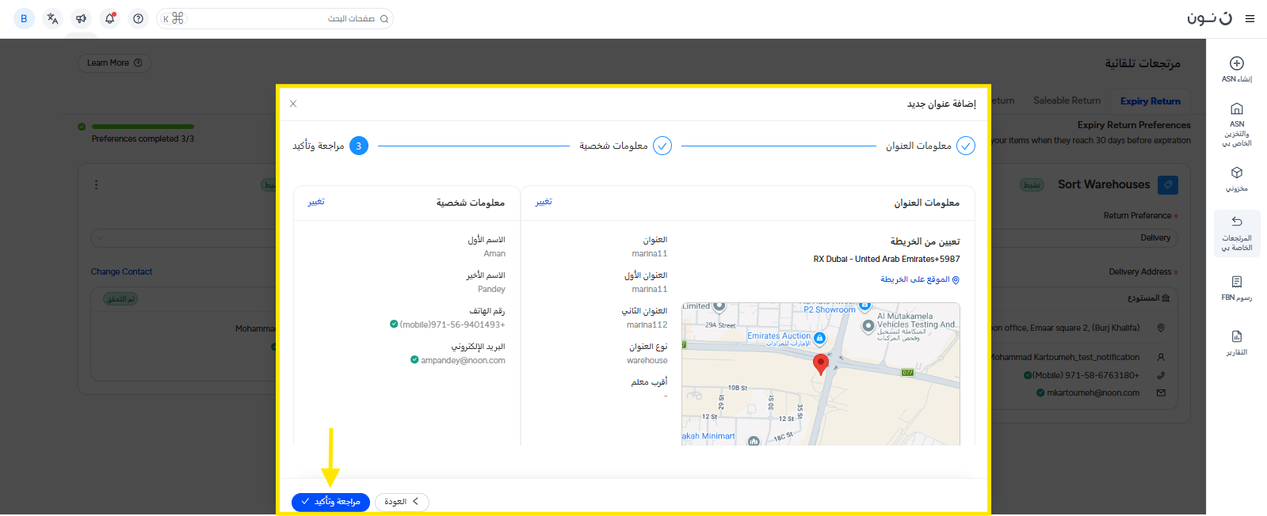This screenshot has width=1267, height=516.
Task: Switch to the Saleable Return tab
Action: [1067, 101]
